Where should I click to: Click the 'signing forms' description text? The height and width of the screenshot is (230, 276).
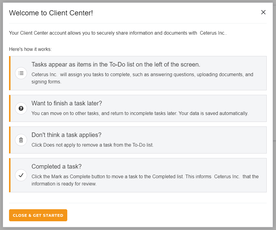pyautogui.click(x=46, y=82)
